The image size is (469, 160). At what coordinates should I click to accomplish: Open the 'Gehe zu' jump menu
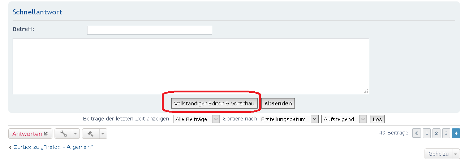[442, 154]
